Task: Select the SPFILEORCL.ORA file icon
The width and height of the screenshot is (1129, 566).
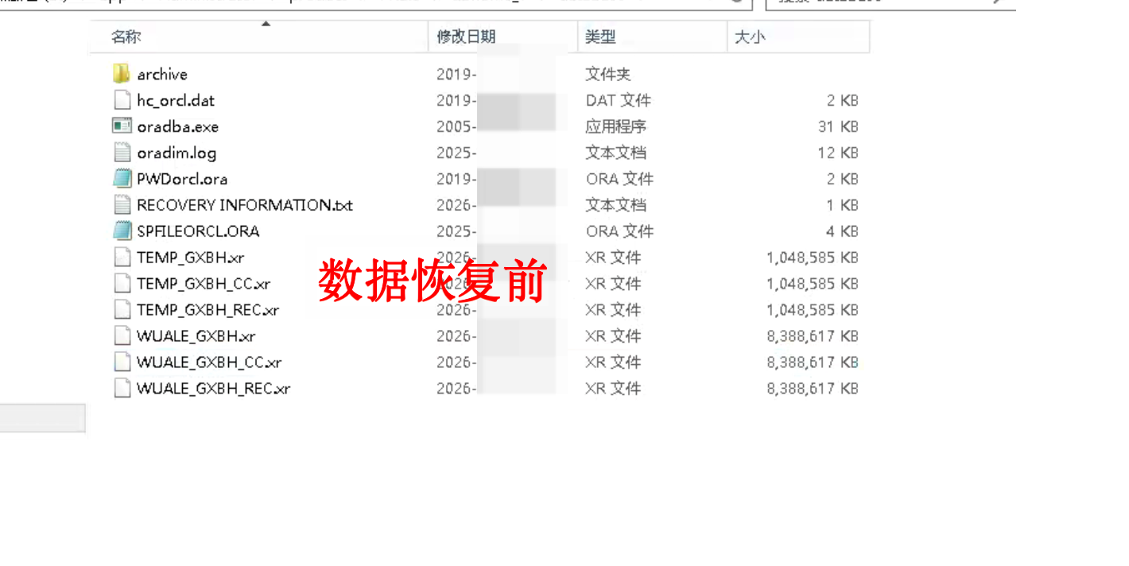Action: pos(121,231)
